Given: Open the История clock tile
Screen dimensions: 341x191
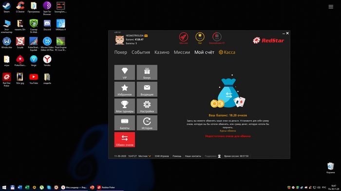Looking at the screenshot, I should pos(147,123).
